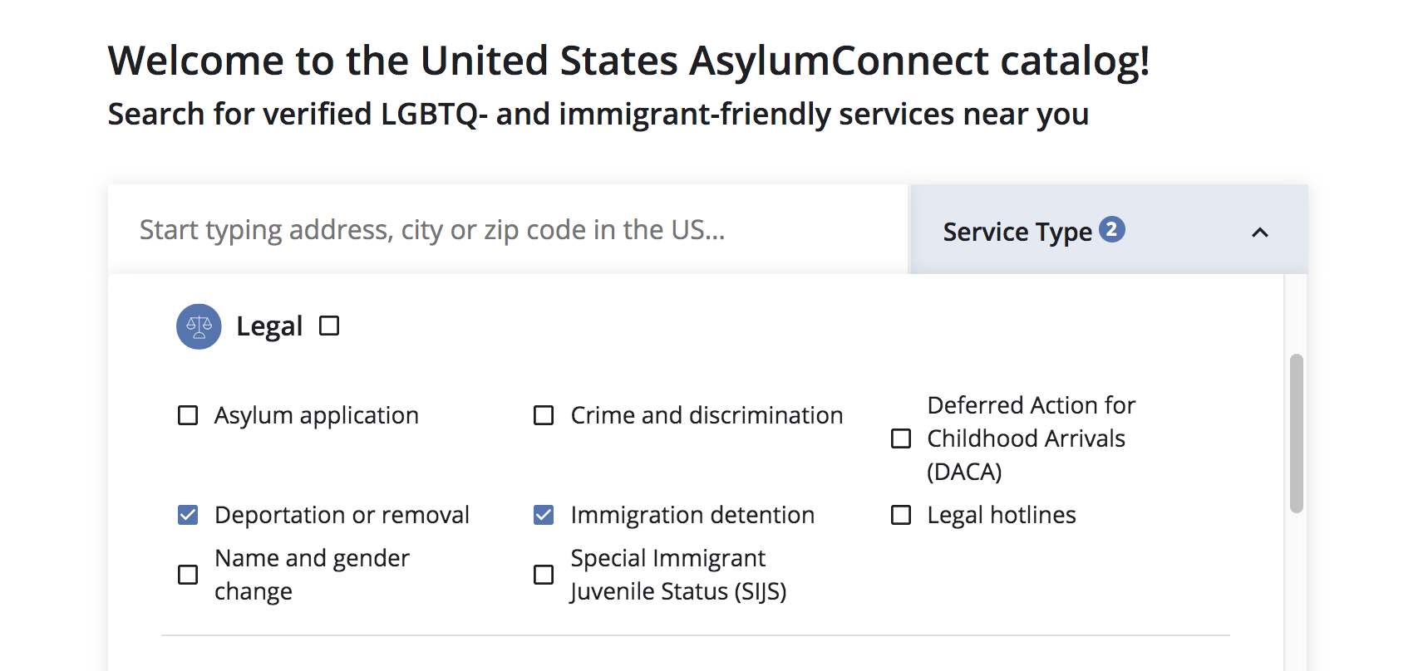Tick the Legal hotlines checkbox

pos(901,515)
